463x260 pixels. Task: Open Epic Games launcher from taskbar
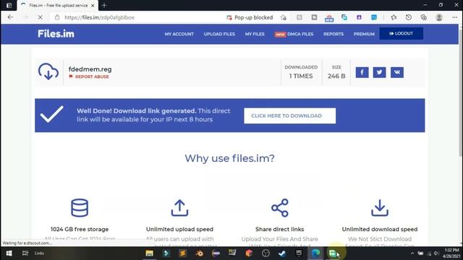[x=299, y=253]
